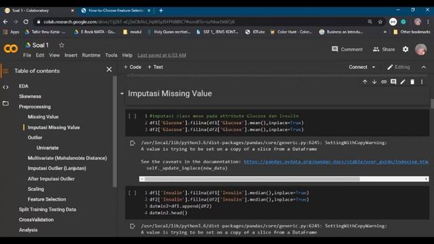The height and width of the screenshot is (244, 434).
Task: Open the code snippets sidebar icon
Action: pyautogui.click(x=5, y=87)
